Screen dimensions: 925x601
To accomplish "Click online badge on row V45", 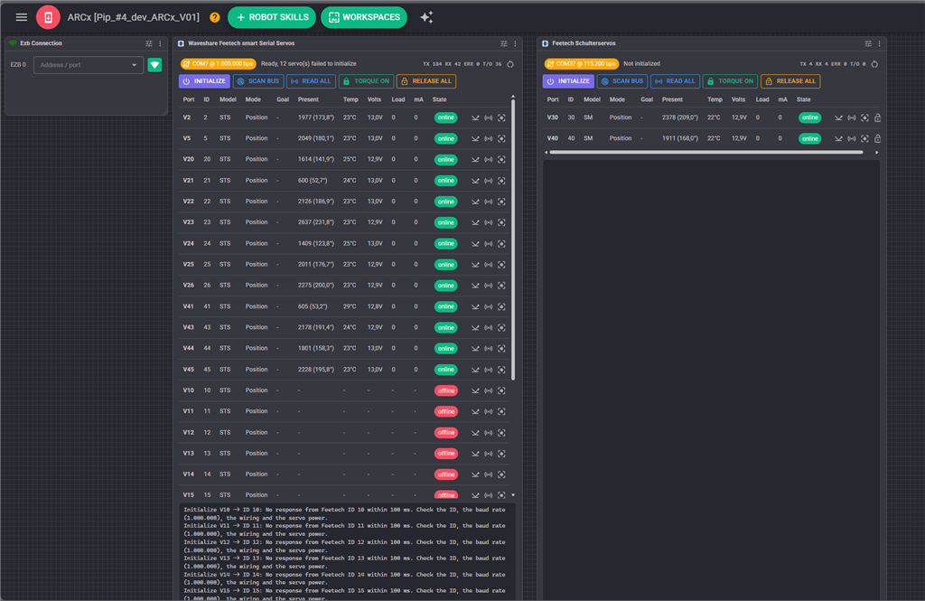I will [x=446, y=370].
